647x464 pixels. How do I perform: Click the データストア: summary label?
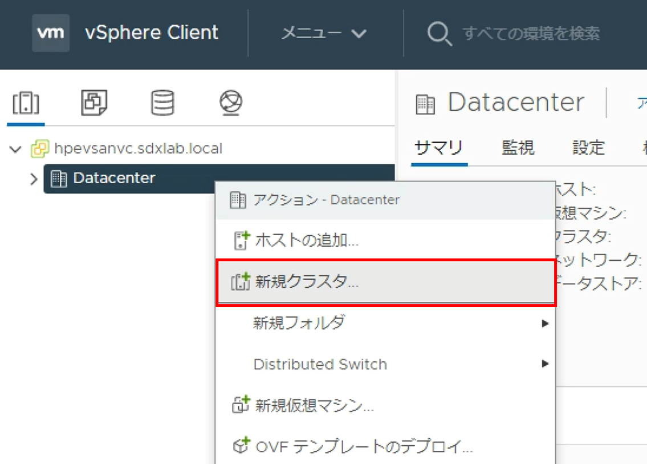(599, 284)
